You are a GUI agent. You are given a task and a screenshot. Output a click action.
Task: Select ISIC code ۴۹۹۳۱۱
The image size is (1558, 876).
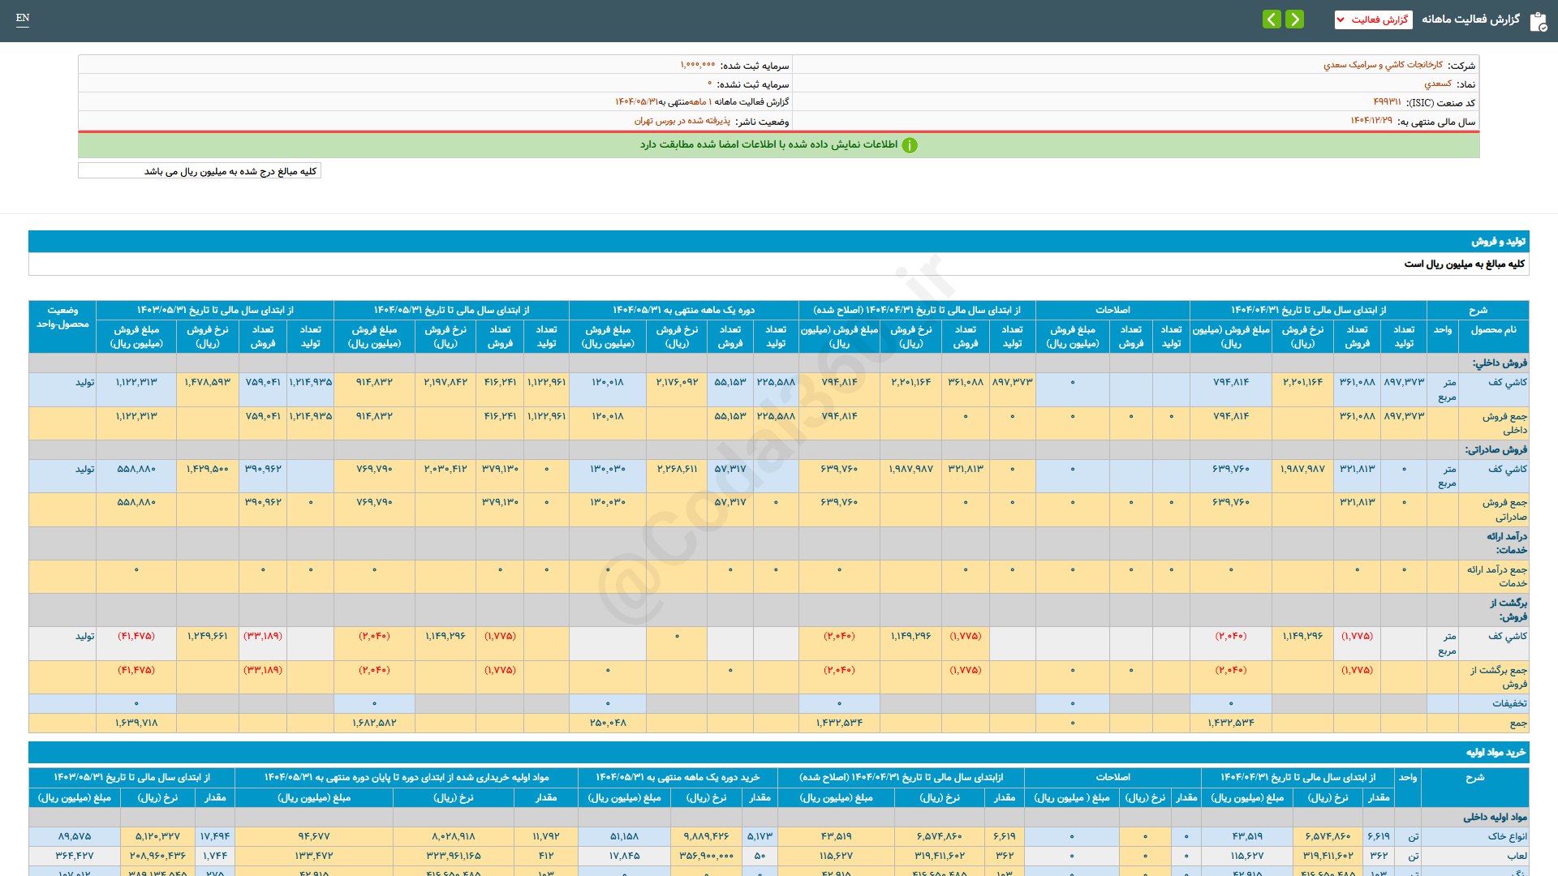1387,102
